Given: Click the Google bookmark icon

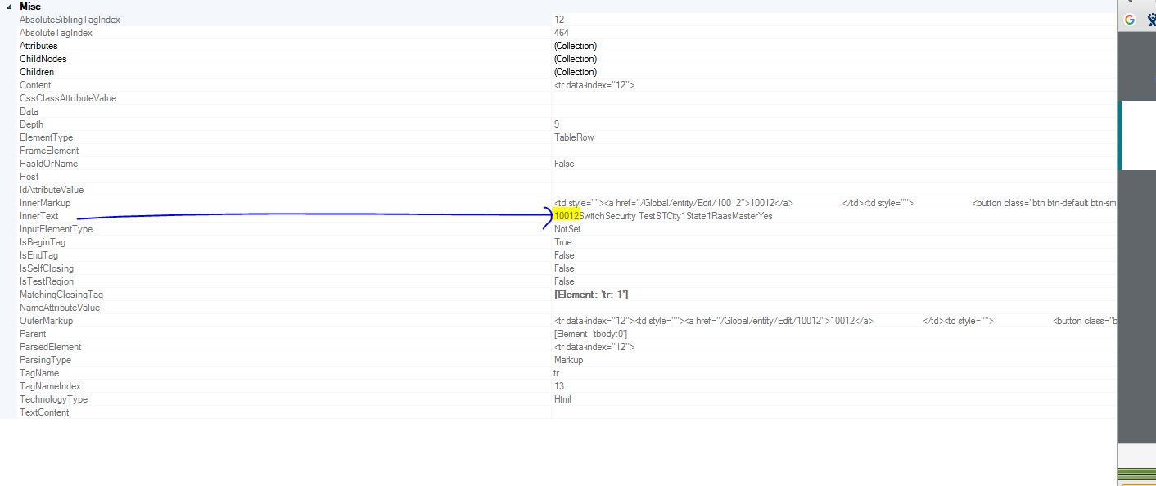Looking at the screenshot, I should 1130,20.
